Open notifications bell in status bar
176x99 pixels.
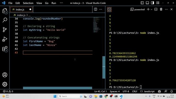172,91
